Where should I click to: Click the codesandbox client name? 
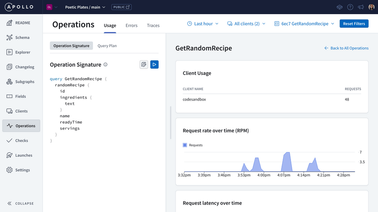point(194,99)
